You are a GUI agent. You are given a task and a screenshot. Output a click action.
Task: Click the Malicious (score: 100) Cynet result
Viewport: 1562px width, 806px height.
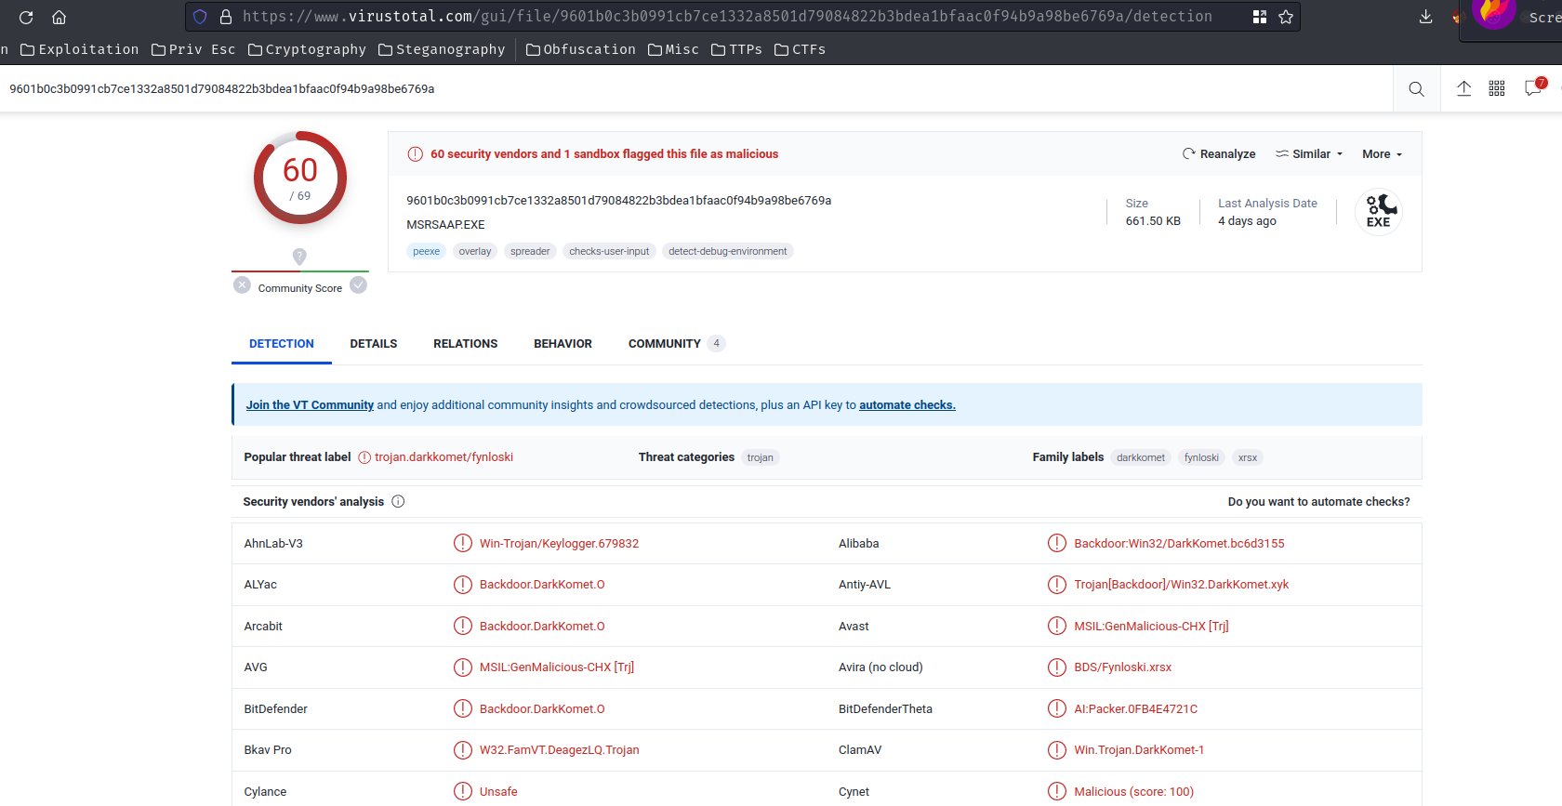1133,792
